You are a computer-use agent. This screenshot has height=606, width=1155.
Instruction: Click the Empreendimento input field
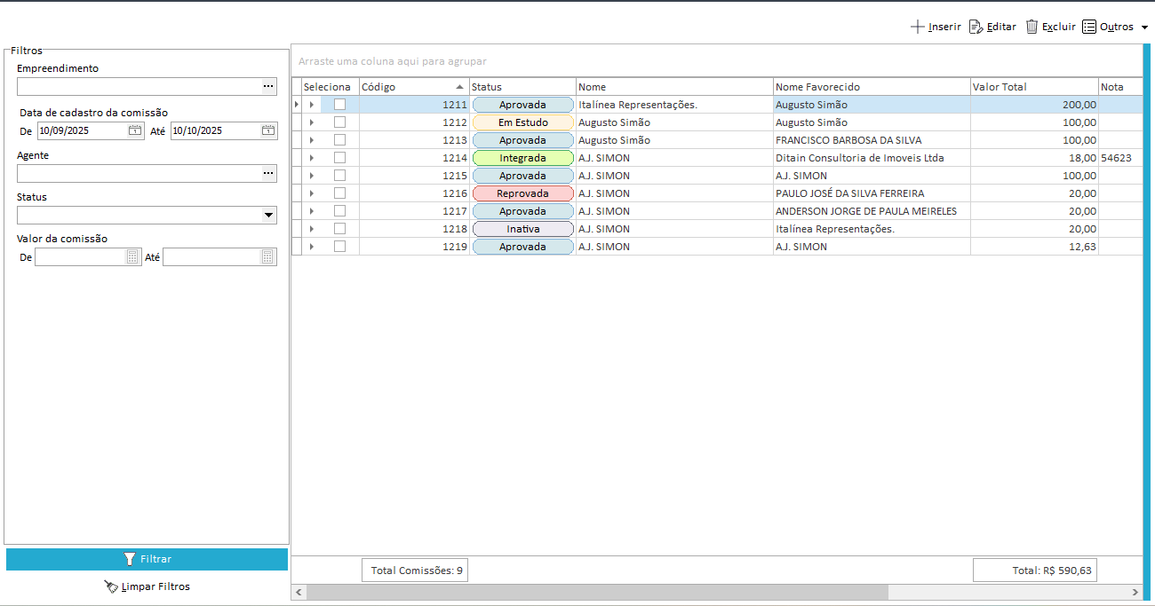[139, 86]
